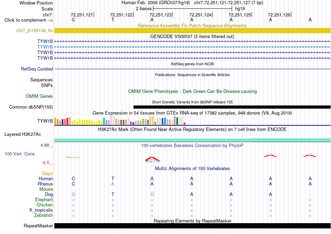Click the 'Zebrafish' species row label
Viewport: 331px width, 234px height.
click(44, 215)
